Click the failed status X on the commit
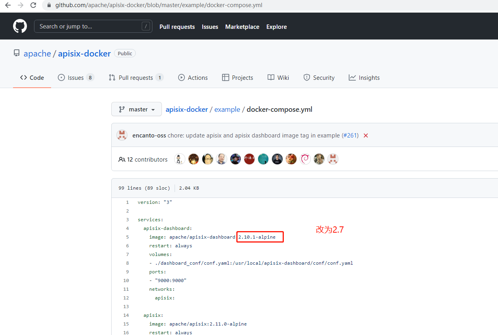Image resolution: width=498 pixels, height=335 pixels. pos(366,136)
